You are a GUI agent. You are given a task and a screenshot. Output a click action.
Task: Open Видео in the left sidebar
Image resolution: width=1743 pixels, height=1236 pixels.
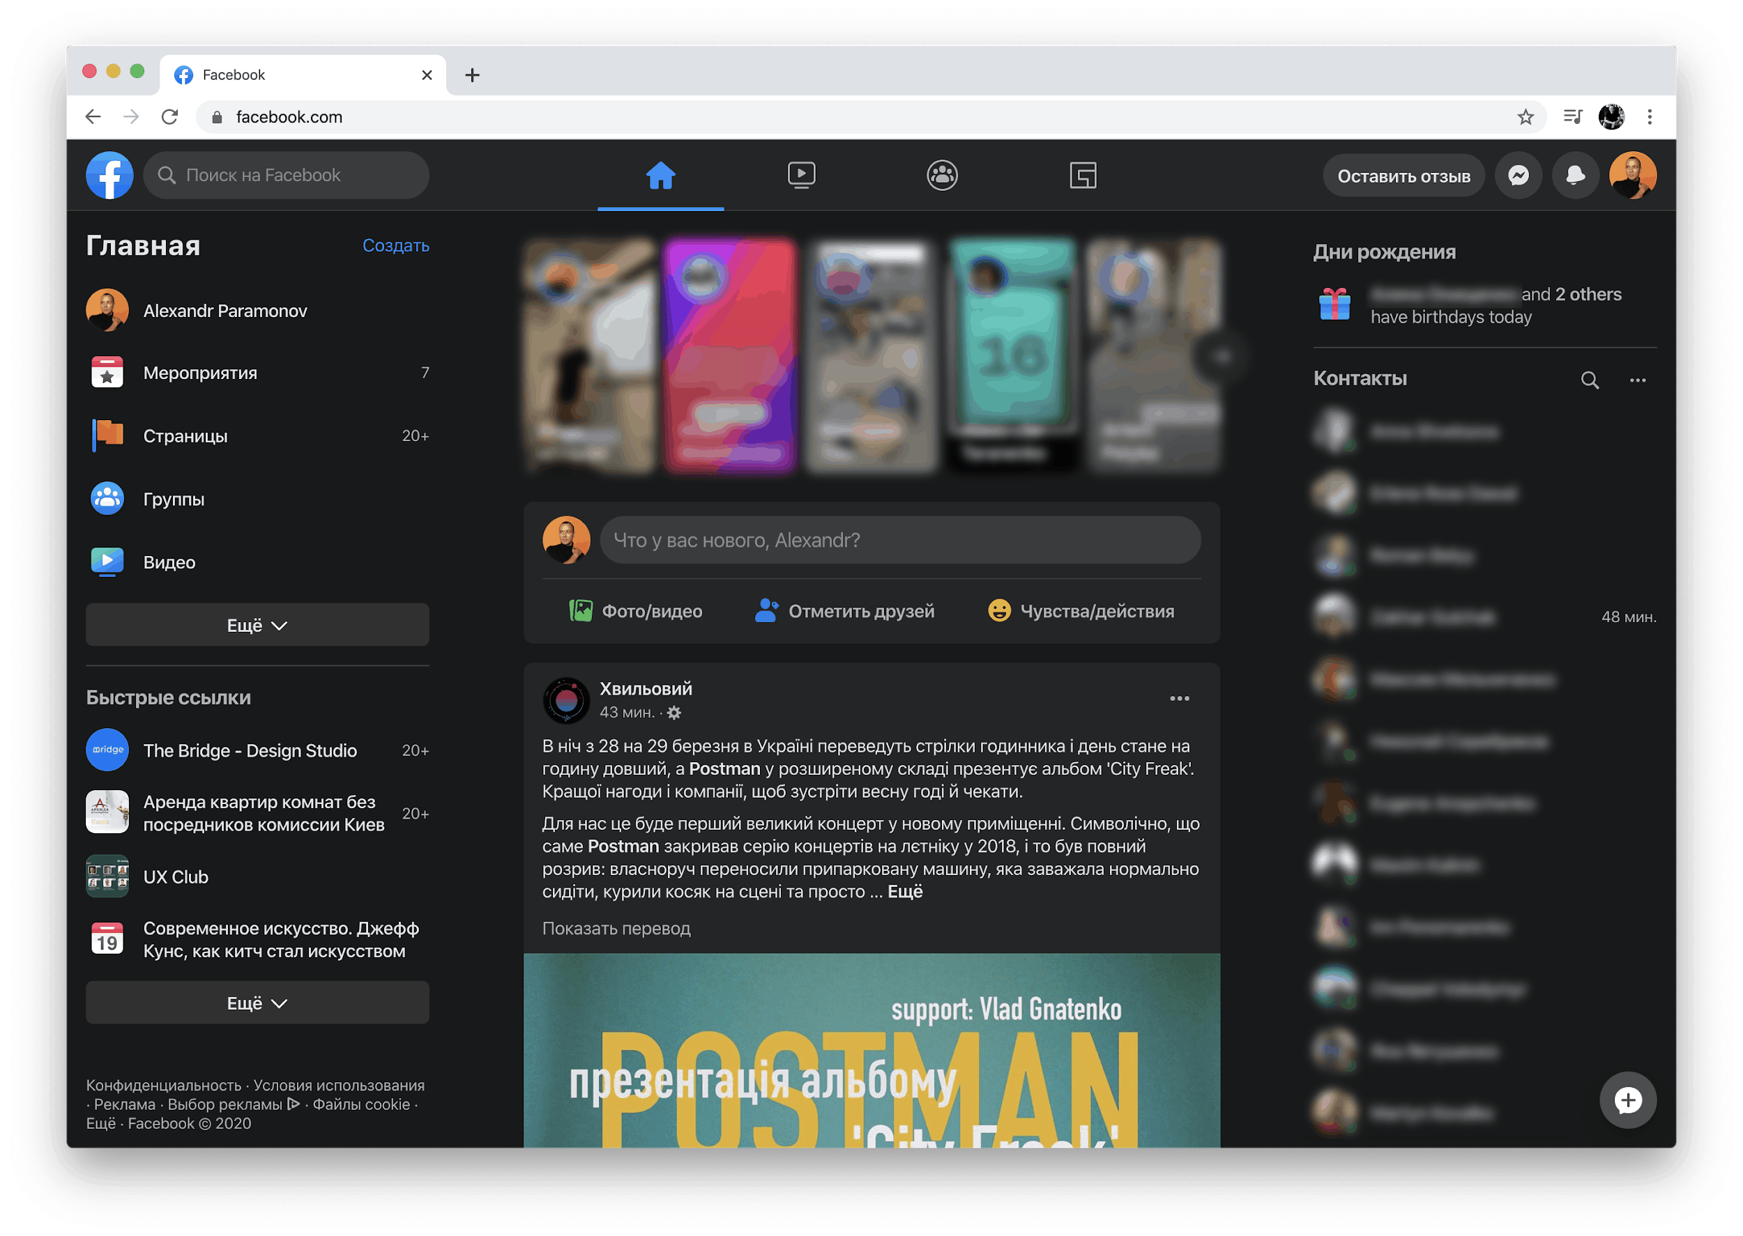click(x=257, y=562)
